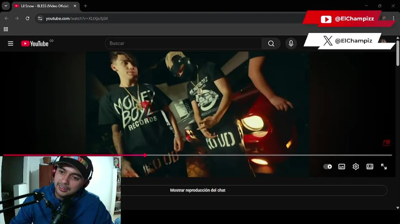Enter full screen mode
Screen dimensions: 400x224
coord(384,166)
